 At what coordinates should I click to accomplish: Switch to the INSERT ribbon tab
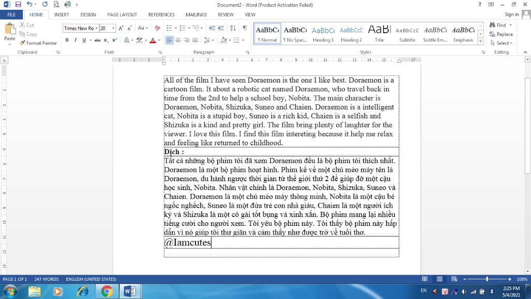pyautogui.click(x=61, y=15)
